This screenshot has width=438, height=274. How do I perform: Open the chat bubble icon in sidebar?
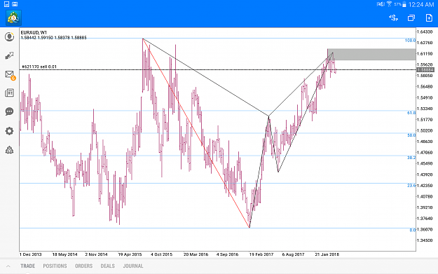point(10,111)
